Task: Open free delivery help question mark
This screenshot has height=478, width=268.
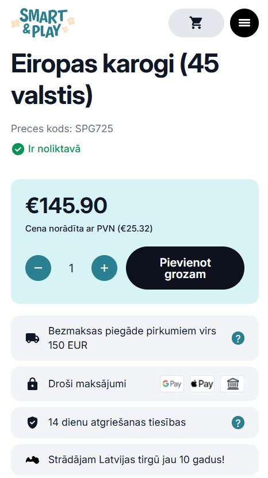Action: tap(238, 338)
